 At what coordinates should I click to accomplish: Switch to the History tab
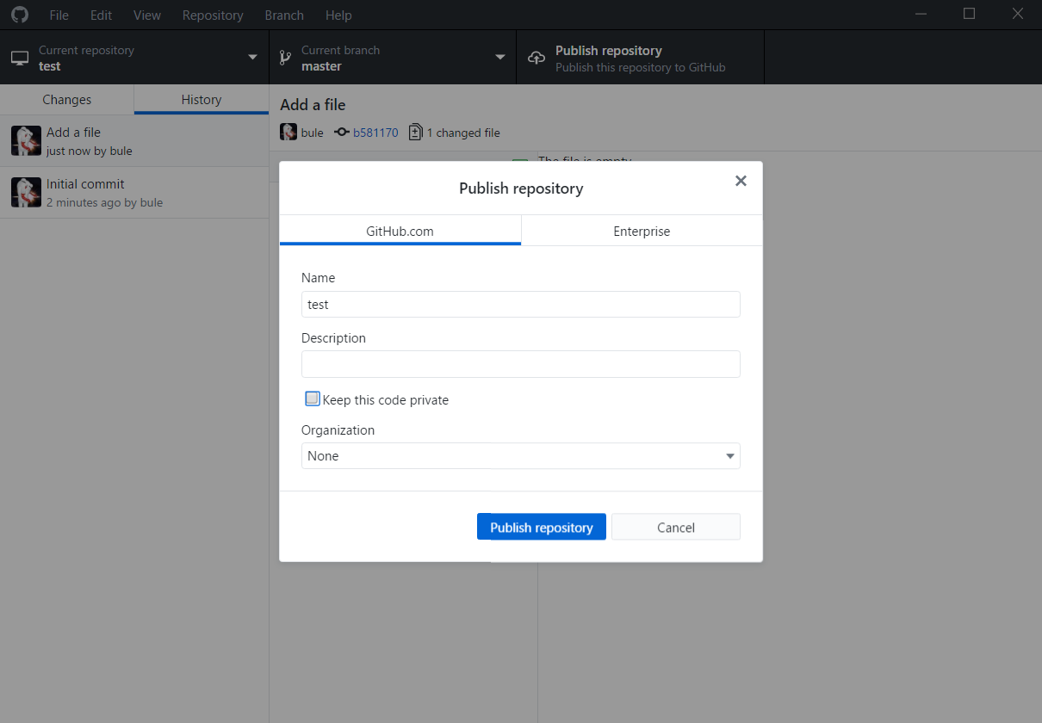click(x=202, y=100)
